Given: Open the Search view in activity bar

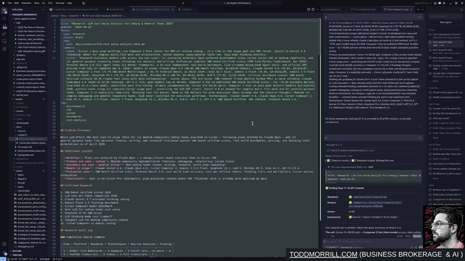Looking at the screenshot, I should click(x=5, y=19).
